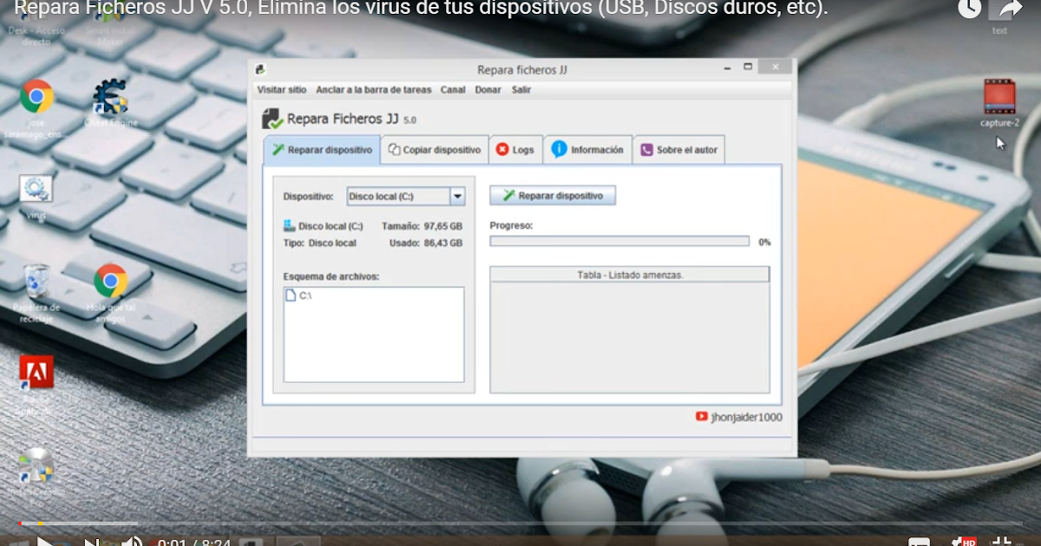
Task: Click the red error icon on Logs tab
Action: pos(501,148)
